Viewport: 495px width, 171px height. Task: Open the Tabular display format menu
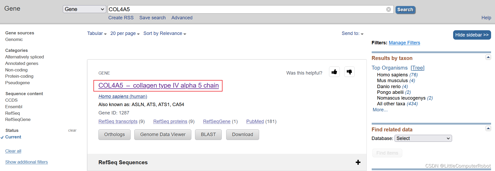[97, 33]
